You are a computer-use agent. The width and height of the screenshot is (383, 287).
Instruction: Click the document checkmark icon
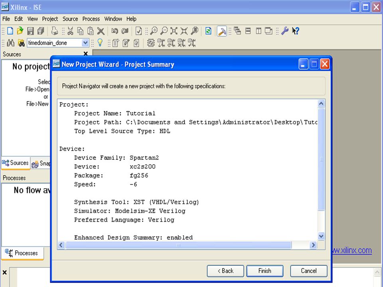pyautogui.click(x=138, y=31)
